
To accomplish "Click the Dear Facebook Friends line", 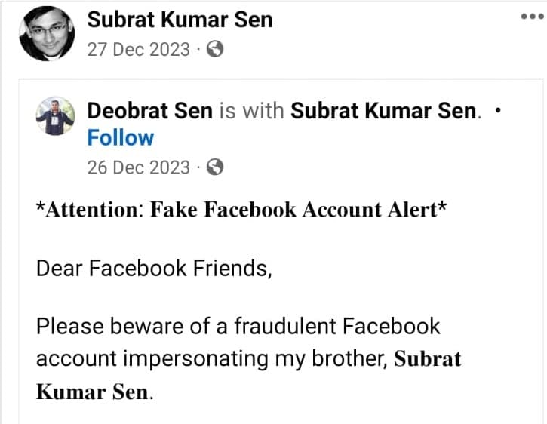I will 153,268.
